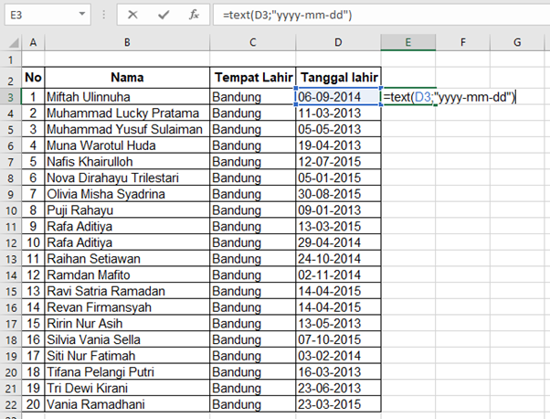This screenshot has height=419, width=550.
Task: Click the "Tempat Lahir" header cell
Action: point(252,78)
